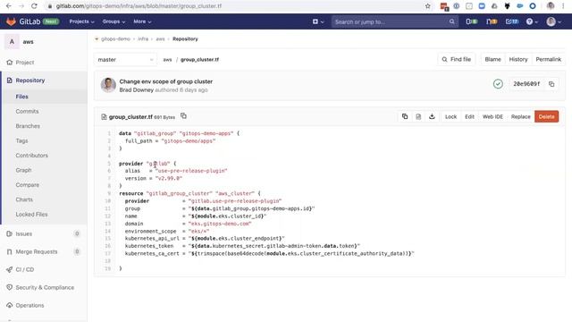
Task: Open to-do list icon in navbar
Action: pyautogui.click(x=512, y=21)
